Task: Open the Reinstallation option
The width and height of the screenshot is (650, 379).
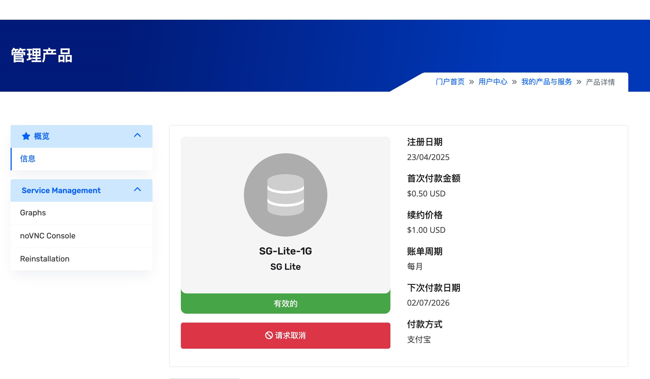Action: 82,259
